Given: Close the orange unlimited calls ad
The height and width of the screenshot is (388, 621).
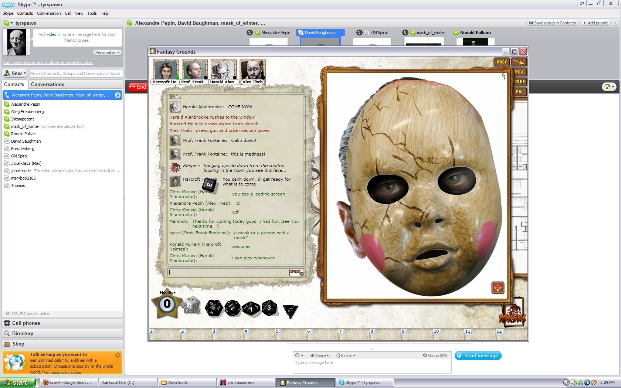Looking at the screenshot, I should [118, 355].
